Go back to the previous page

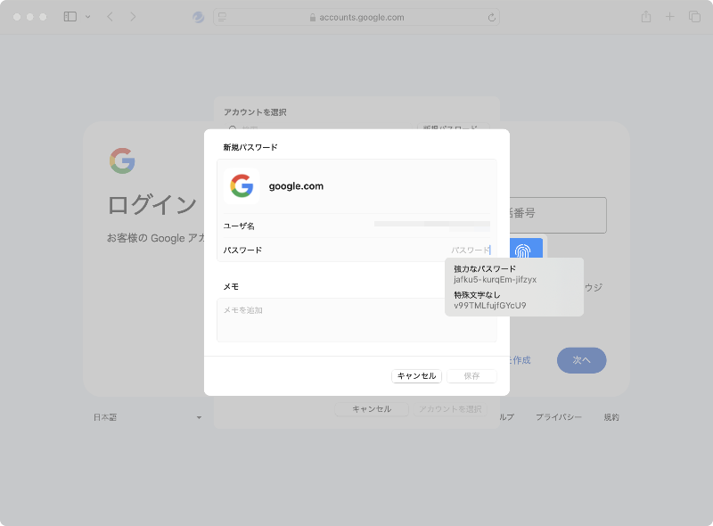click(110, 17)
